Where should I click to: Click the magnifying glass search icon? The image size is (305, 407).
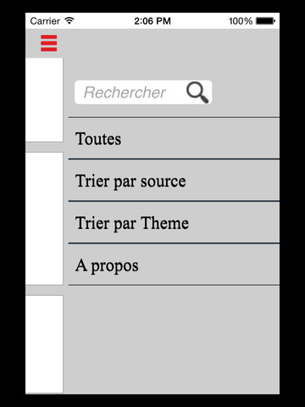(x=197, y=92)
